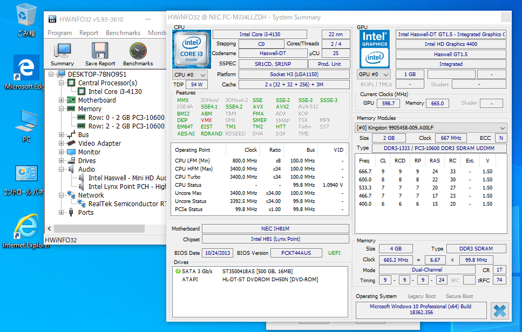522x332 pixels.
Task: Click the Intel Graphics GPU logo
Action: 375,49
